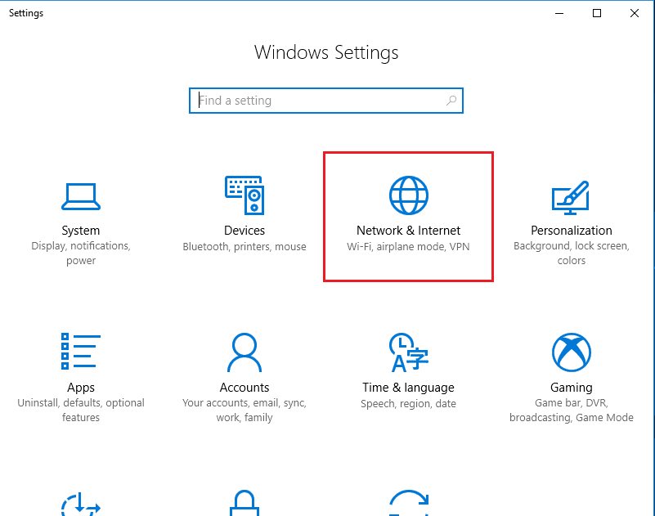The width and height of the screenshot is (655, 516).
Task: Open the System laptop icon
Action: point(80,196)
